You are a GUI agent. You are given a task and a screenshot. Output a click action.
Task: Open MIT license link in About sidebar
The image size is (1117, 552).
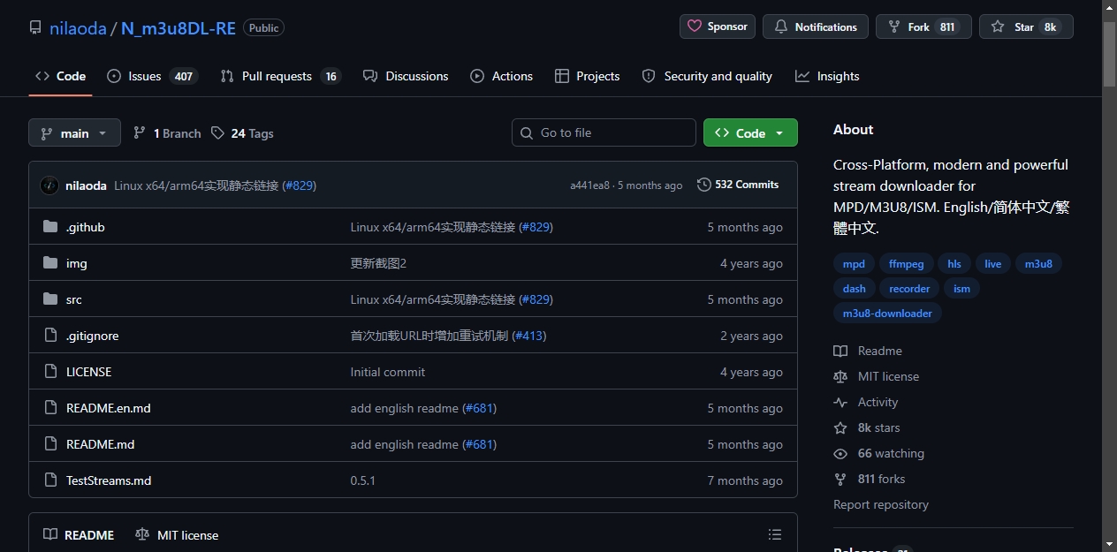pos(877,376)
